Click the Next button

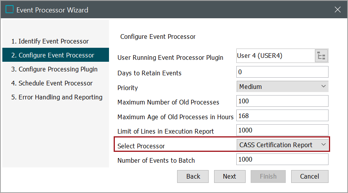(230, 176)
